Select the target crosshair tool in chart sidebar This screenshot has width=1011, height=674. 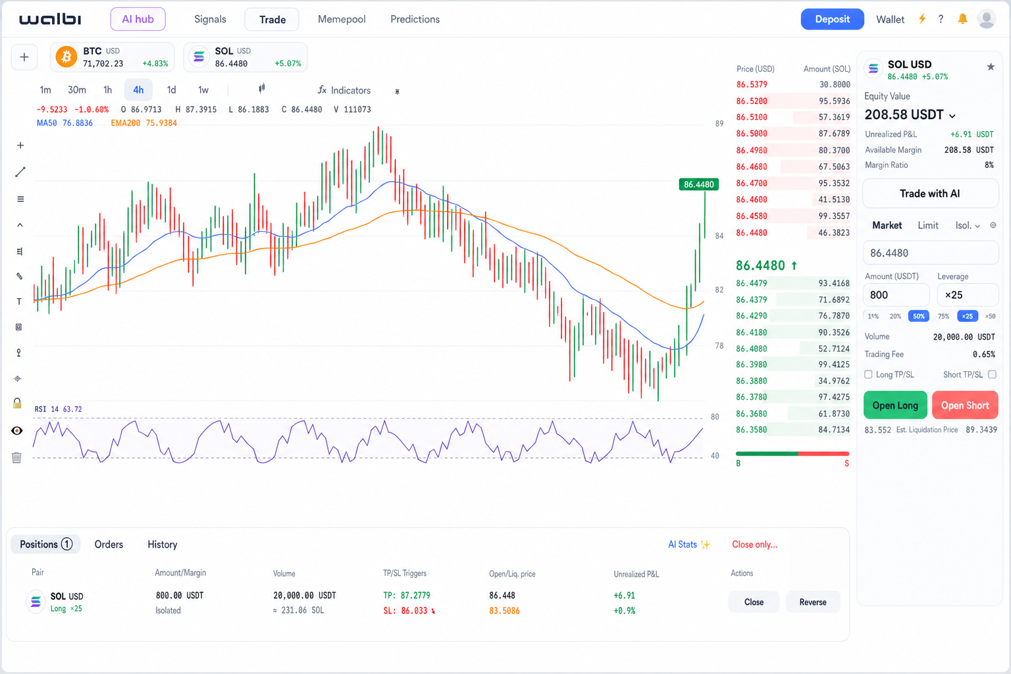[x=18, y=378]
